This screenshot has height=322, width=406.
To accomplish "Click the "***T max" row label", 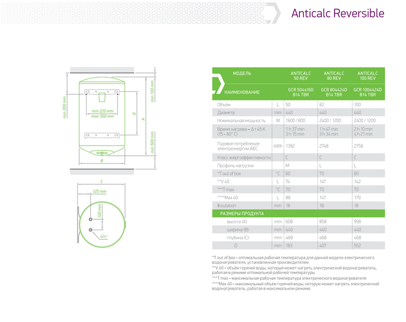I will tap(226, 189).
